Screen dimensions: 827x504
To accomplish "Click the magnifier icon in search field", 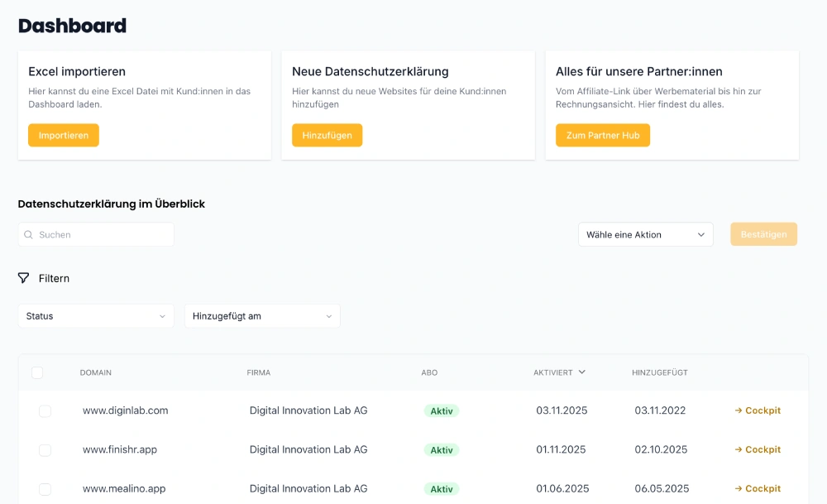I will pyautogui.click(x=29, y=235).
